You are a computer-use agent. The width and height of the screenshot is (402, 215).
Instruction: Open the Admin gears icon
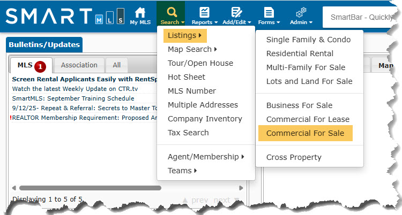coord(301,12)
